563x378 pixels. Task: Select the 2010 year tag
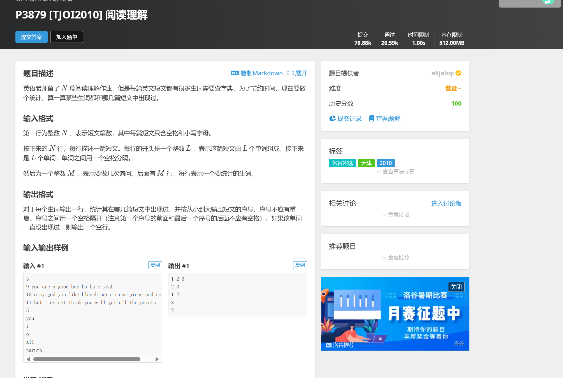tap(385, 163)
